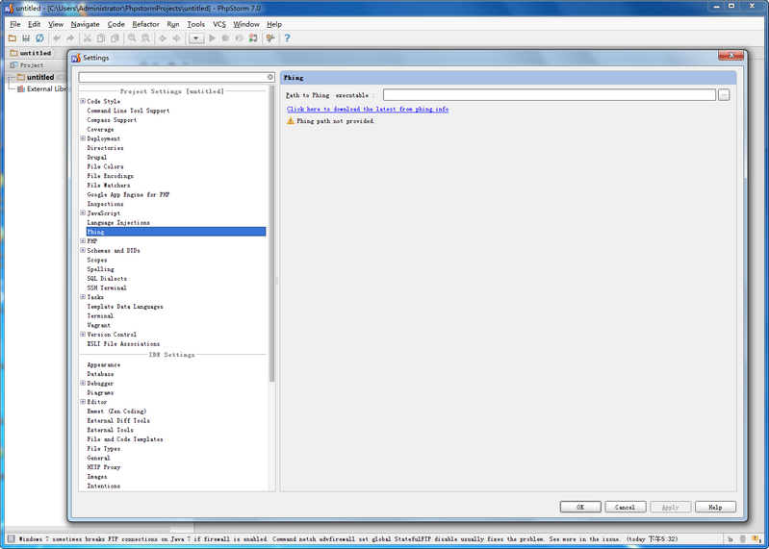Select External Libraries in project tree
The image size is (769, 549).
(42, 88)
